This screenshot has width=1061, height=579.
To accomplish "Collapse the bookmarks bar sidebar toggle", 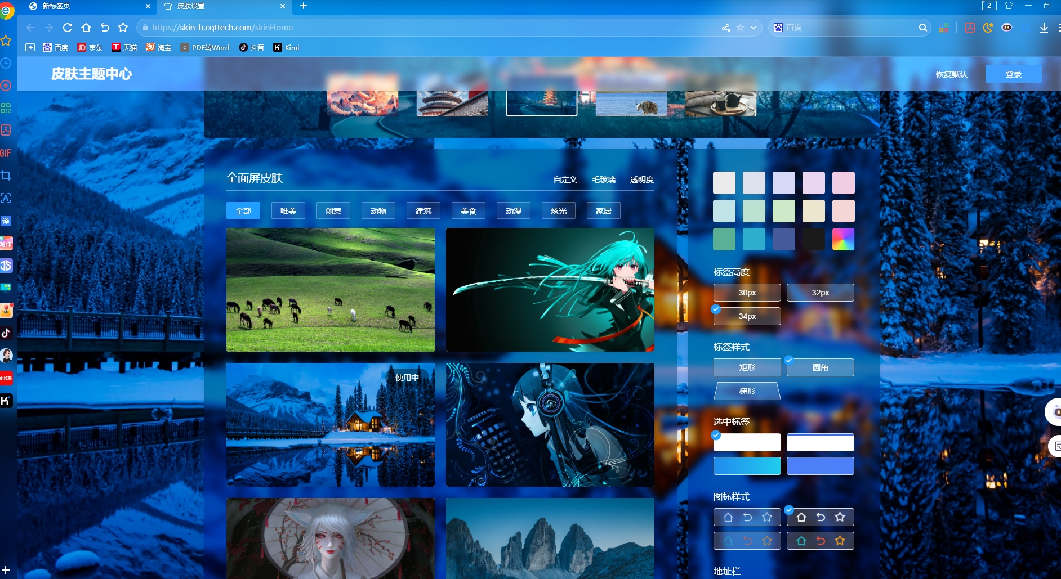I will click(x=30, y=47).
